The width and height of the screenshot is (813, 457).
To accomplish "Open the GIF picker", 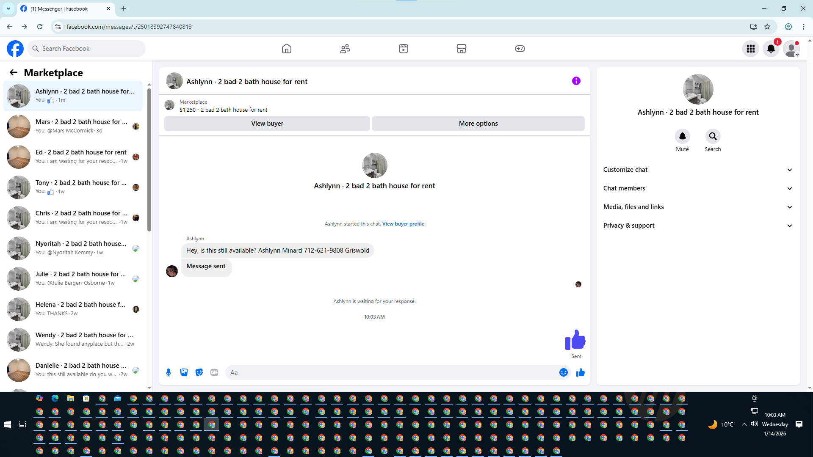I will tap(214, 372).
